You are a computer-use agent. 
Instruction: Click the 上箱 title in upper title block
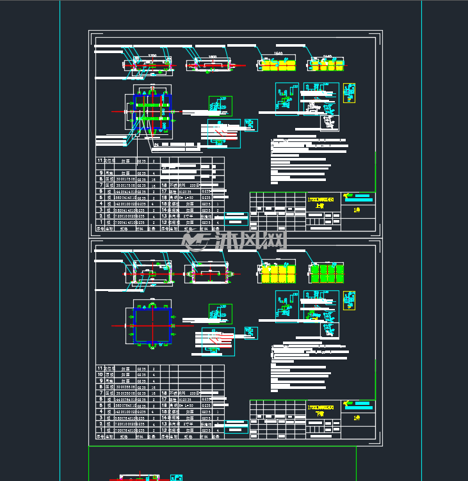tap(319, 206)
